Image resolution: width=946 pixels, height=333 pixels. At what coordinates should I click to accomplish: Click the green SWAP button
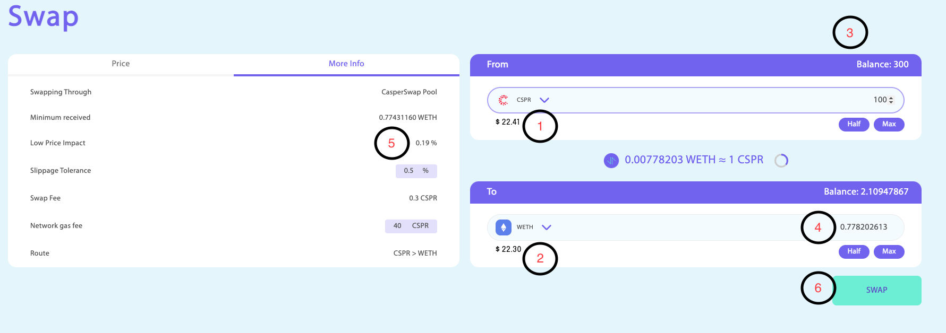pyautogui.click(x=877, y=290)
